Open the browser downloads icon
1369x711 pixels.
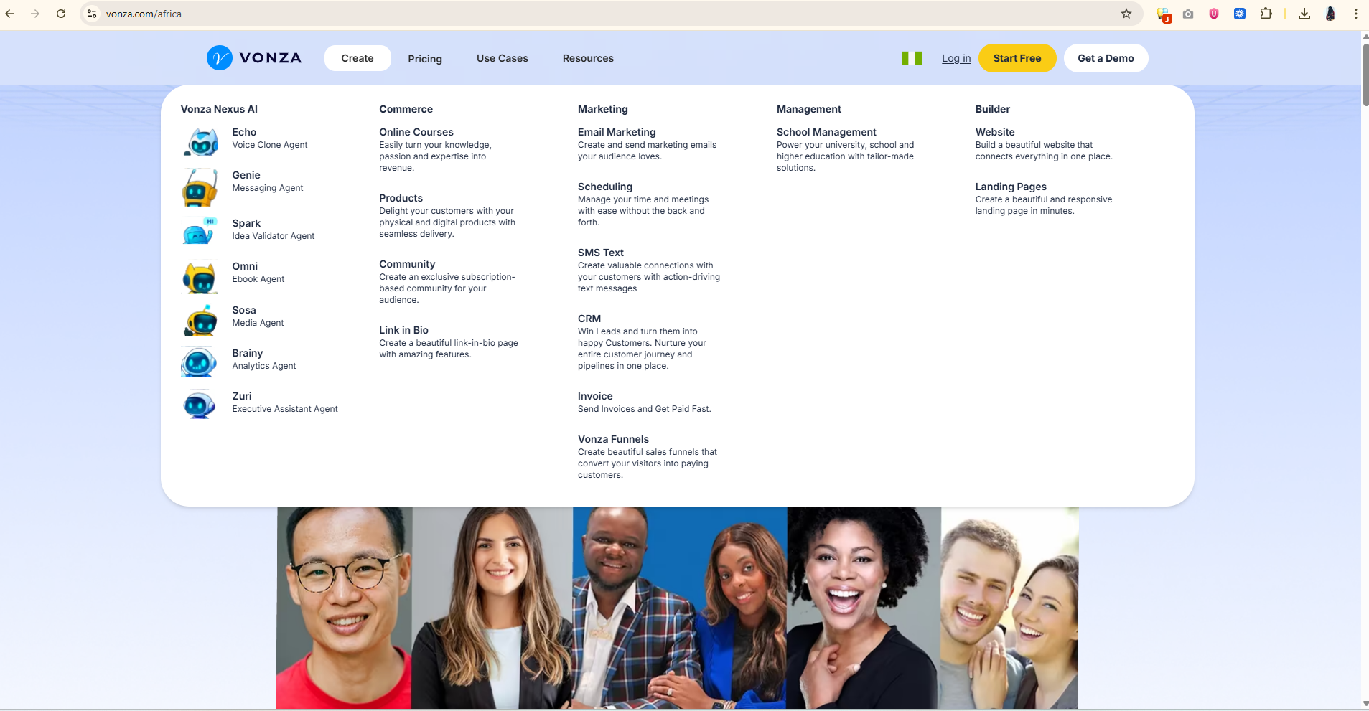click(1304, 14)
